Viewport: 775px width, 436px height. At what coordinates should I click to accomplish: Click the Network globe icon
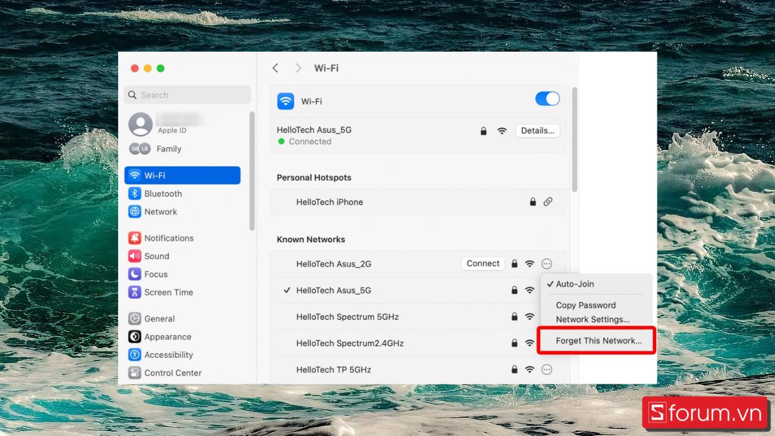[x=135, y=211]
